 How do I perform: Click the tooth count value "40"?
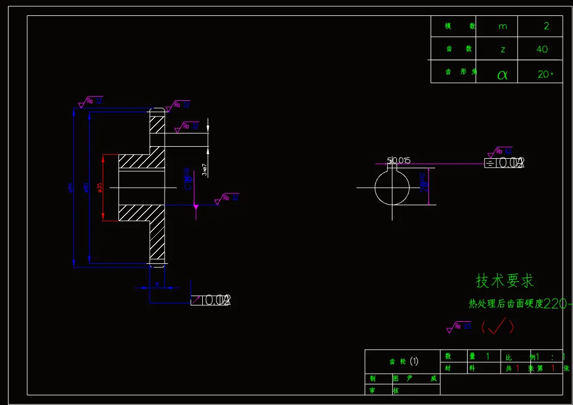[542, 49]
